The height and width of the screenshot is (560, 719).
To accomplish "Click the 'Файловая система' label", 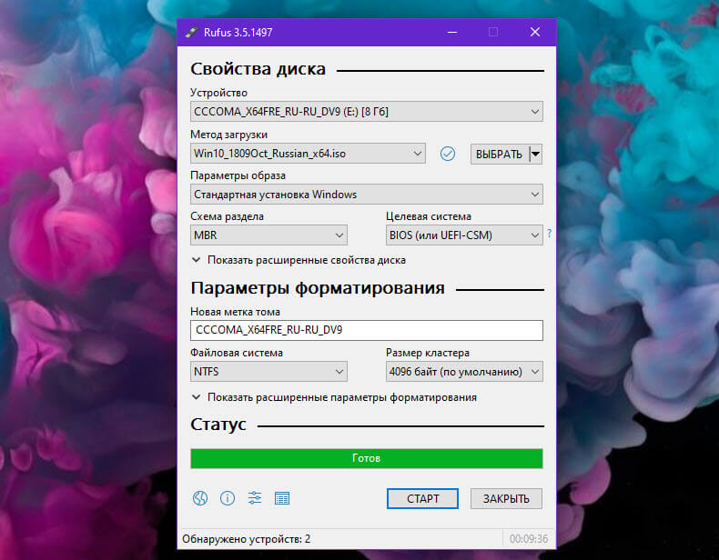I will click(237, 353).
